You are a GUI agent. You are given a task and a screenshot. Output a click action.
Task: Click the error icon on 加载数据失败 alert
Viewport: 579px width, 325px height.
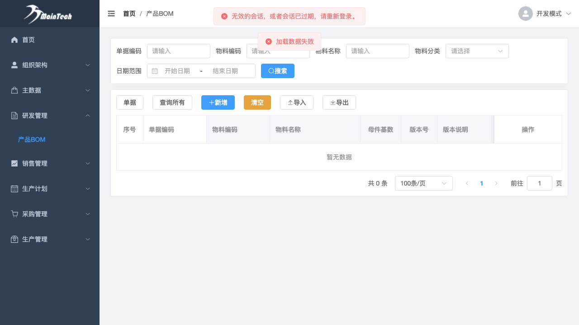click(269, 42)
